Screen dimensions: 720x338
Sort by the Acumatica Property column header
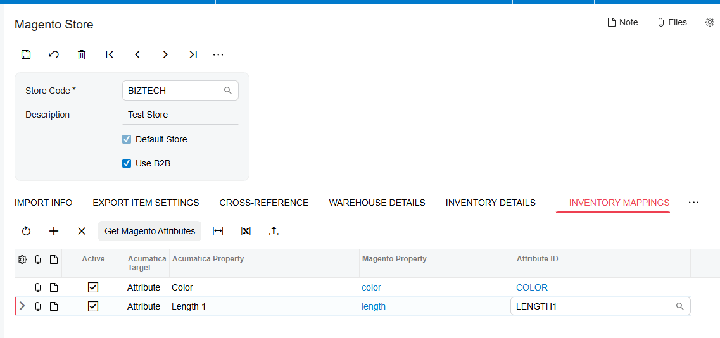(264, 259)
